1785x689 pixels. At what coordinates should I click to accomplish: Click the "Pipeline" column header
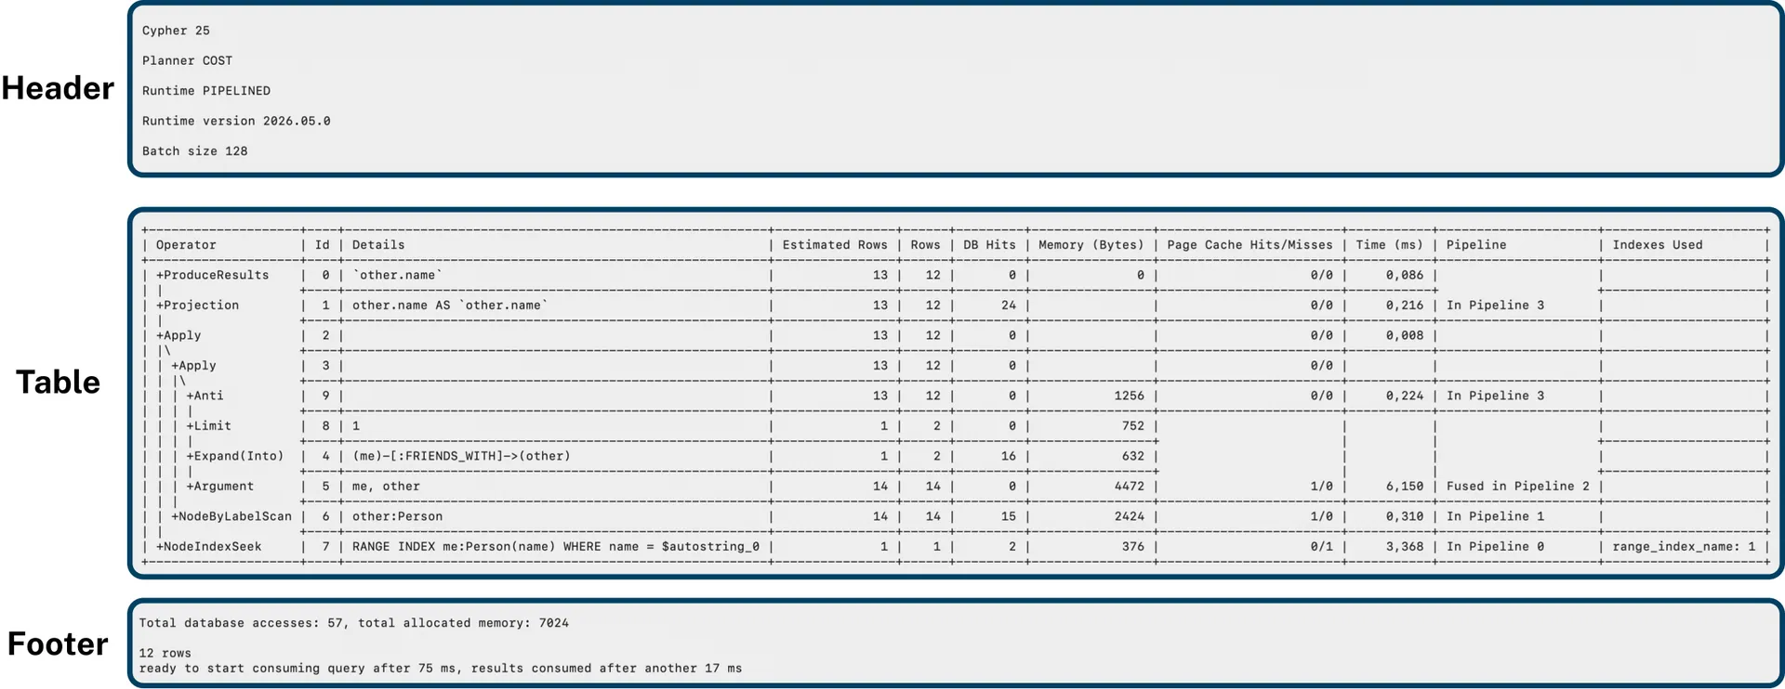pos(1476,245)
